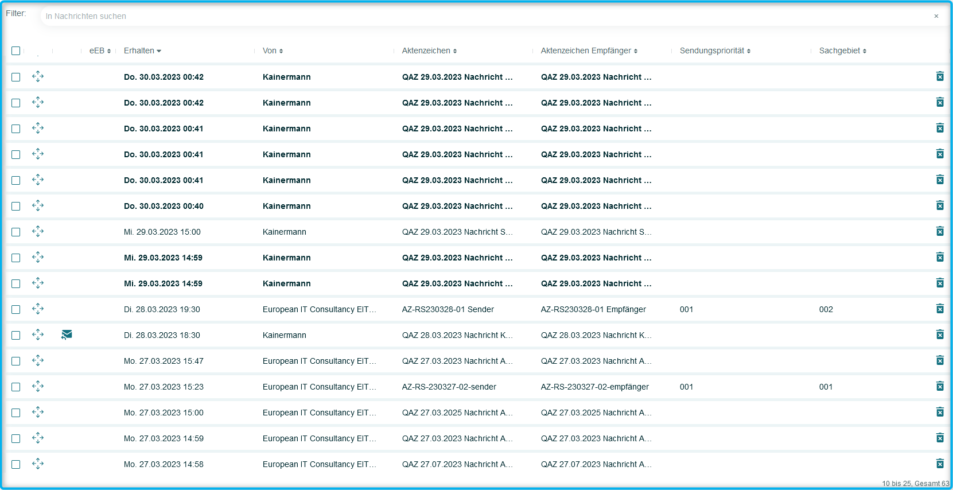The height and width of the screenshot is (490, 953).
Task: Click the replied-envelope icon on 28.03.2023 18:30 row
Action: click(x=67, y=335)
